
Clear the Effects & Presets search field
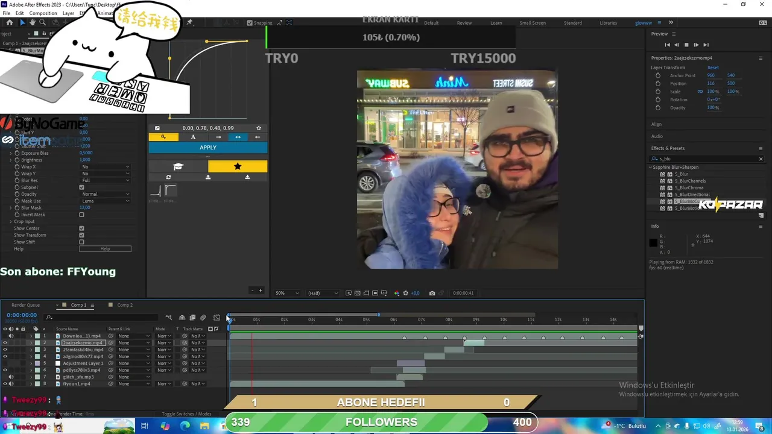pyautogui.click(x=761, y=159)
